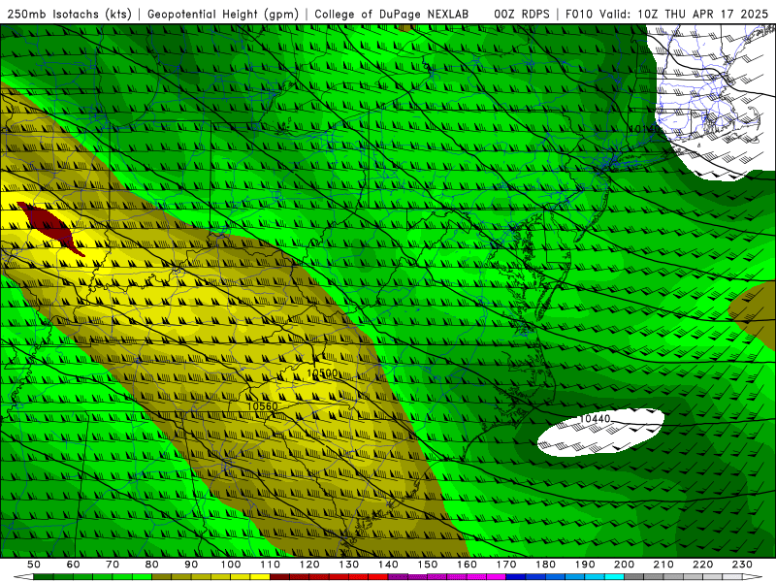Click the olive swatch right of 80
Screen dimensions: 776x582
(x=162, y=577)
